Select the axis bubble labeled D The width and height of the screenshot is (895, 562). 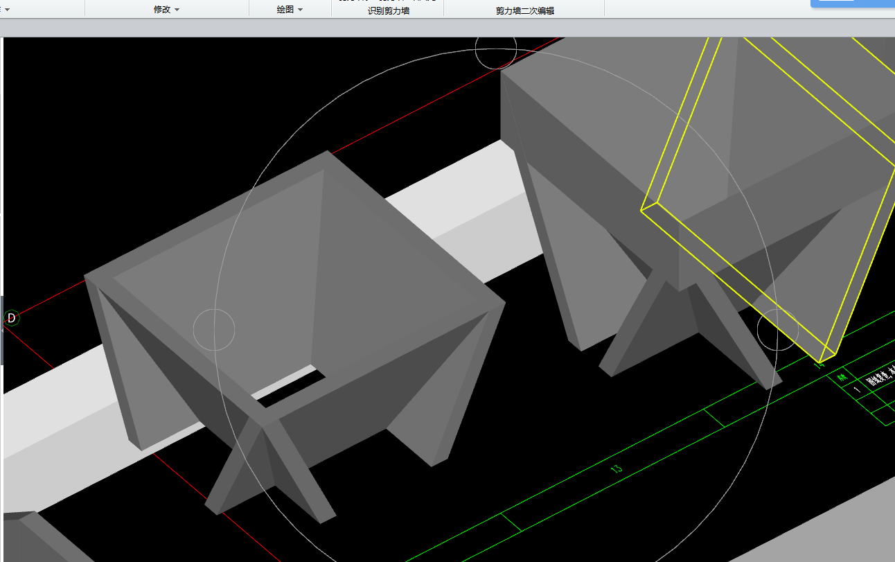click(x=11, y=318)
